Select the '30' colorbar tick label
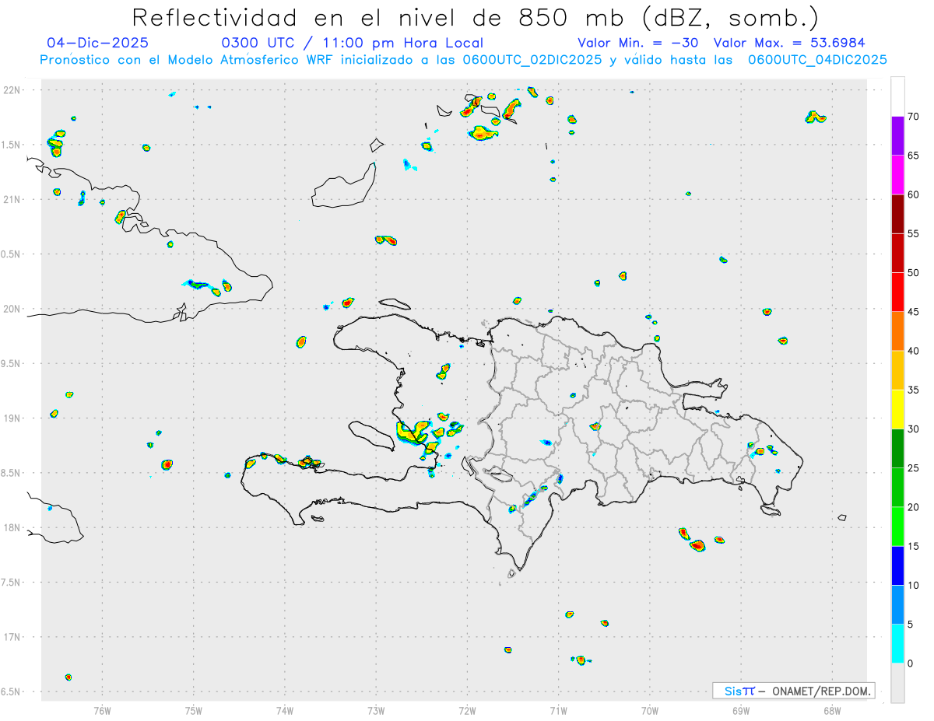 [914, 429]
